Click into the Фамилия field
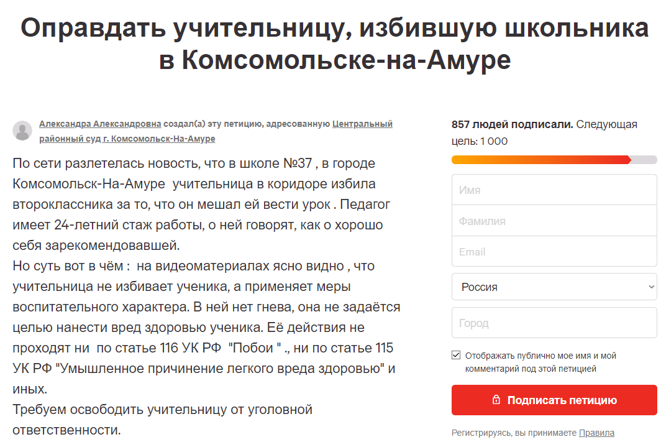This screenshot has width=661, height=442. click(554, 221)
